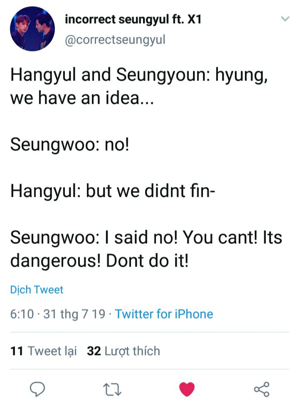Tap the reply speech bubble icon
299x407 pixels.
pyautogui.click(x=37, y=389)
